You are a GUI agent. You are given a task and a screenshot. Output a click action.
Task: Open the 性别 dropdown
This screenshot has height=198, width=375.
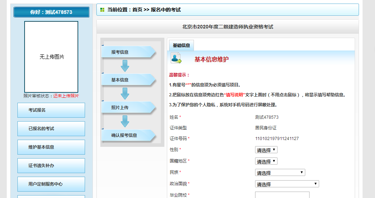(x=266, y=150)
